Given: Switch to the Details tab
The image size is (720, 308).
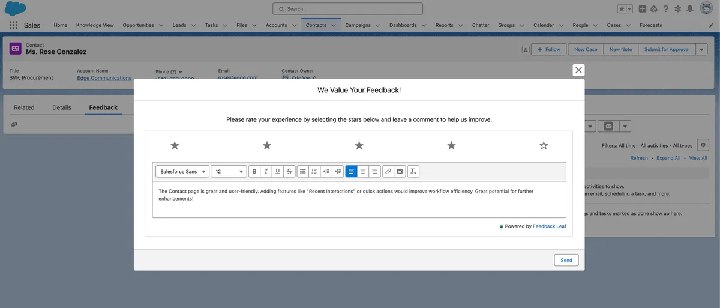Looking at the screenshot, I should pos(62,107).
